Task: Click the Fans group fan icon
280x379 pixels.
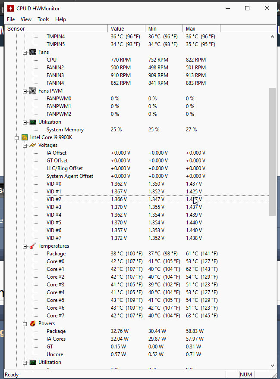Action: 33,52
